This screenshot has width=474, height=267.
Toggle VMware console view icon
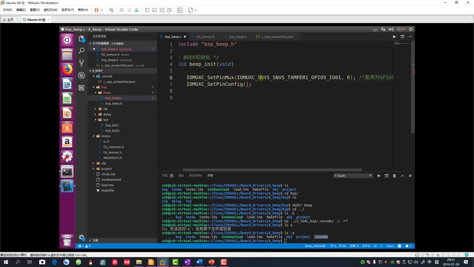(x=180, y=10)
